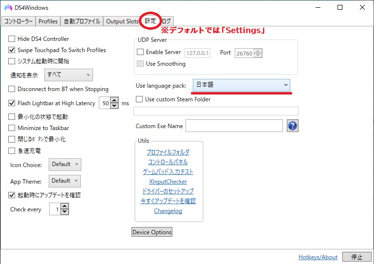Increase the Flash Lightbar latency value with up arrow
374x264 pixels.
[x=114, y=100]
